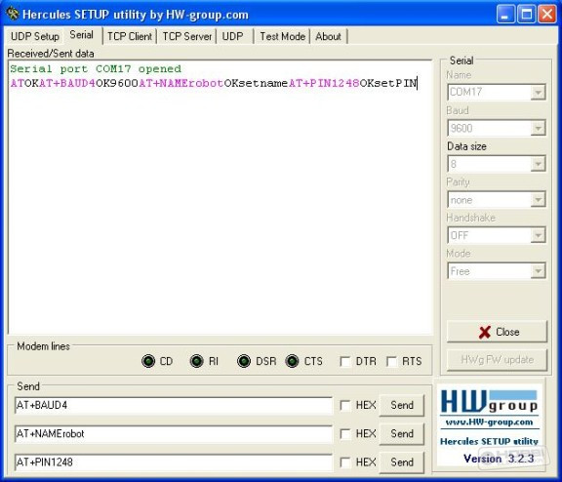Open the Data size dropdown
Viewport: 562px width, 482px height.
point(538,164)
